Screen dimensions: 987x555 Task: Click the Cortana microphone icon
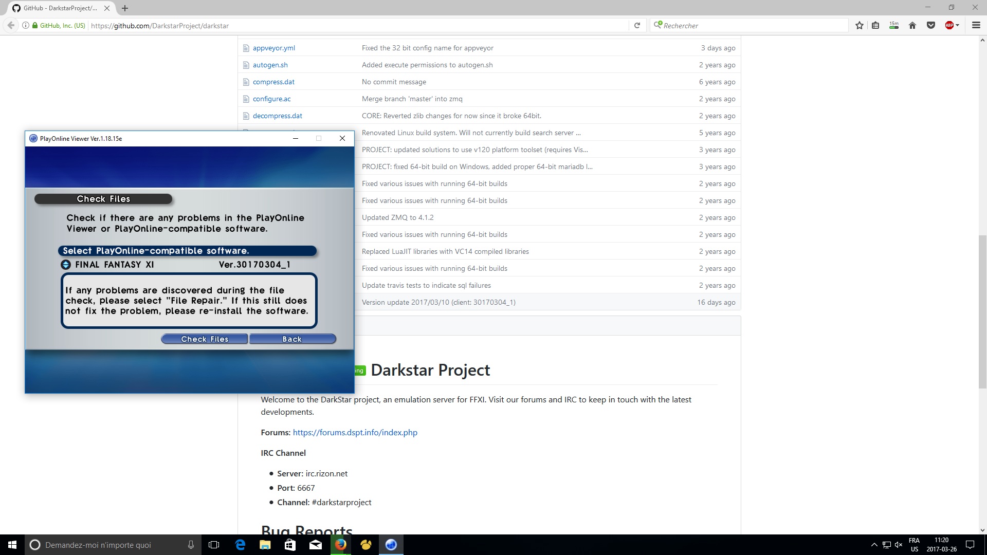[x=191, y=545]
